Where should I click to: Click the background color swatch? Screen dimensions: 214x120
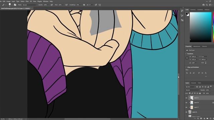click(188, 15)
